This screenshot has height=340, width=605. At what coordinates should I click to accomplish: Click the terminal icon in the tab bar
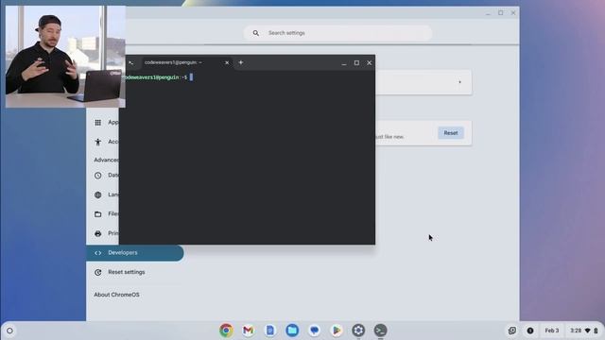[131, 63]
